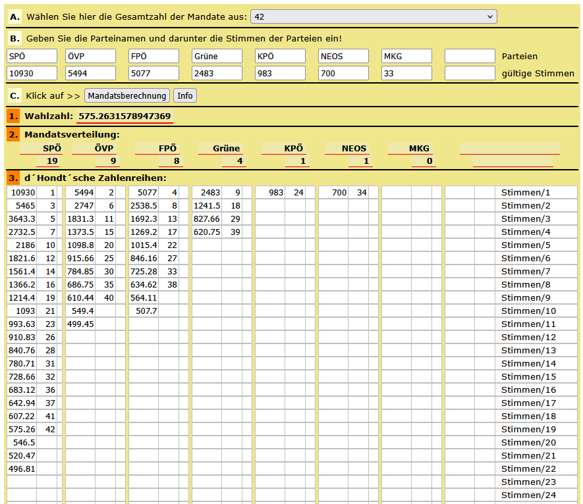583x504 pixels.
Task: Select the votes field with 5077
Action: pos(153,74)
